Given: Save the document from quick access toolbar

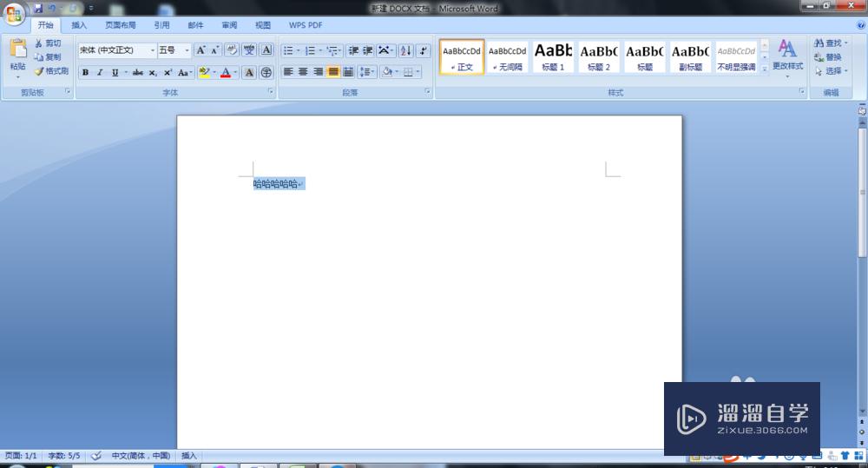Looking at the screenshot, I should 38,8.
